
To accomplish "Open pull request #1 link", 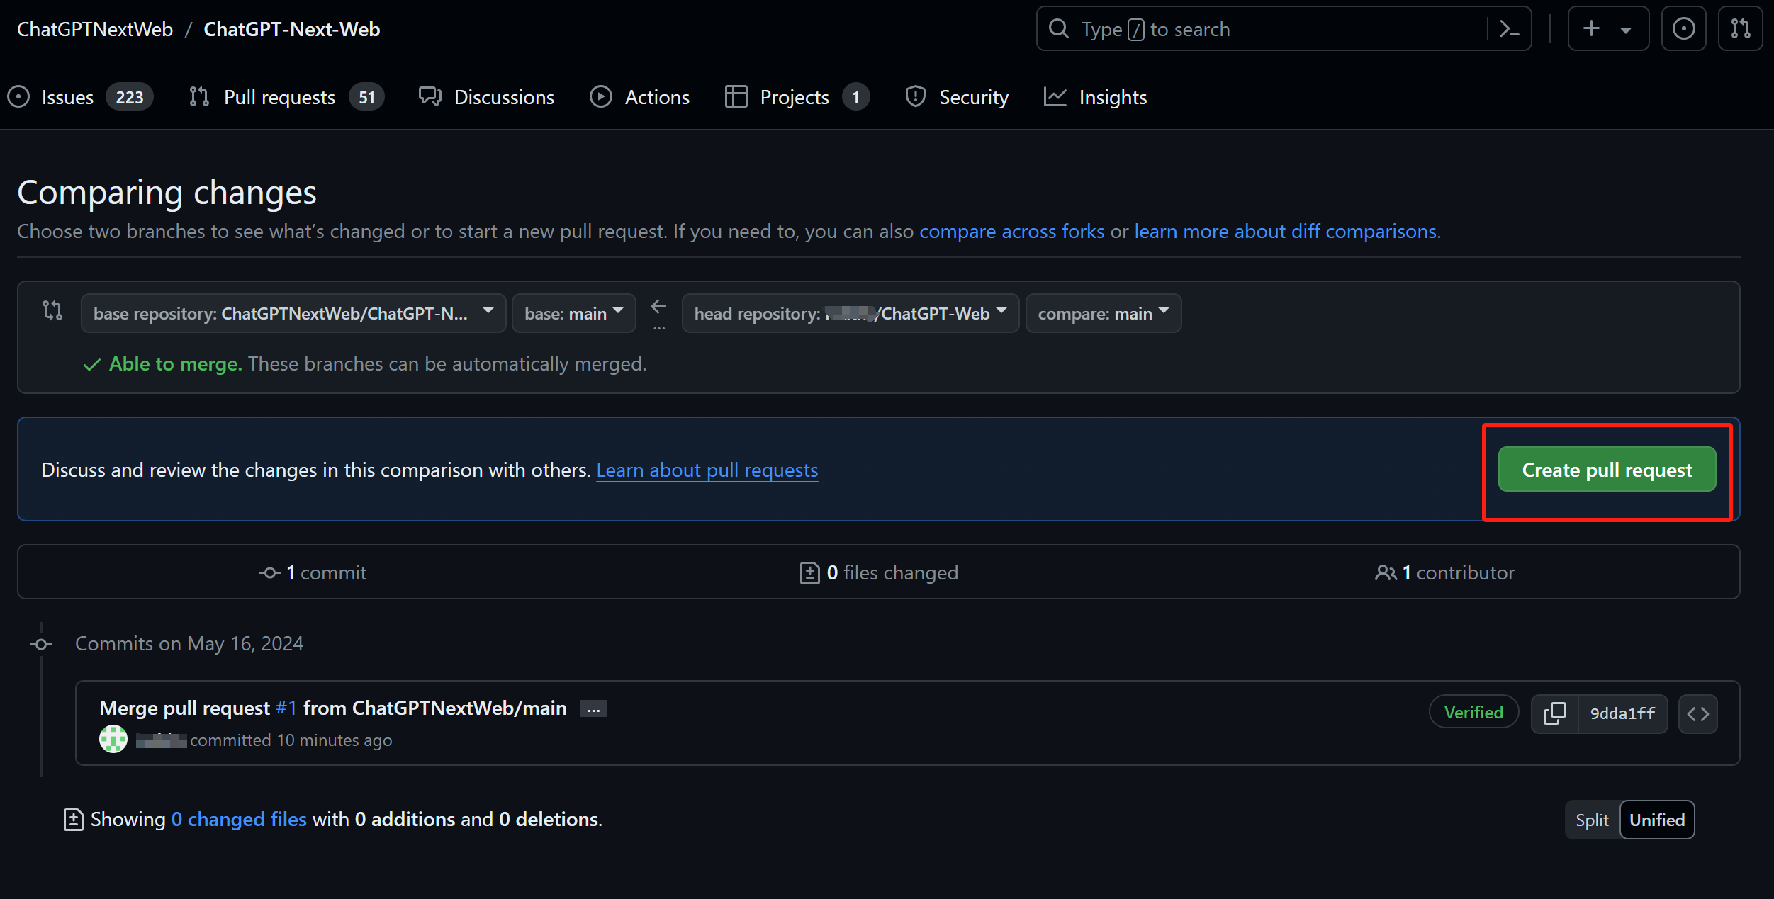I will click(286, 708).
